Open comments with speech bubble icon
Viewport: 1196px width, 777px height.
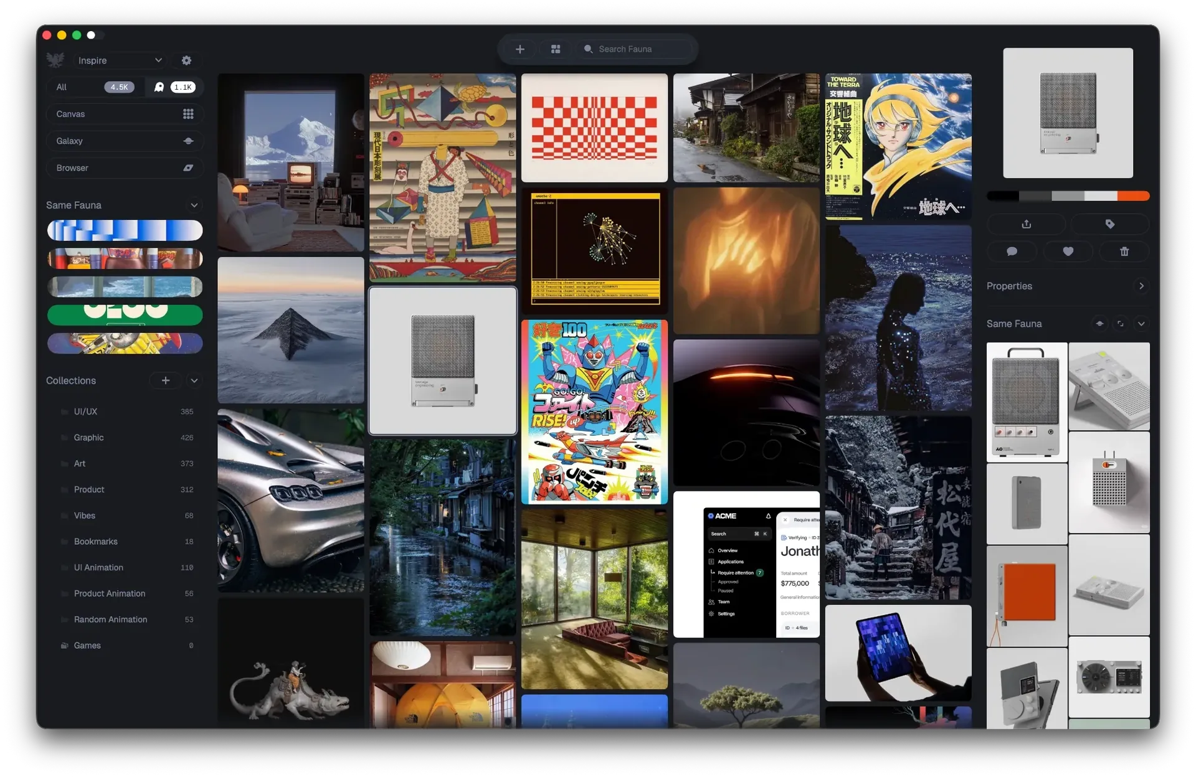tap(1012, 252)
